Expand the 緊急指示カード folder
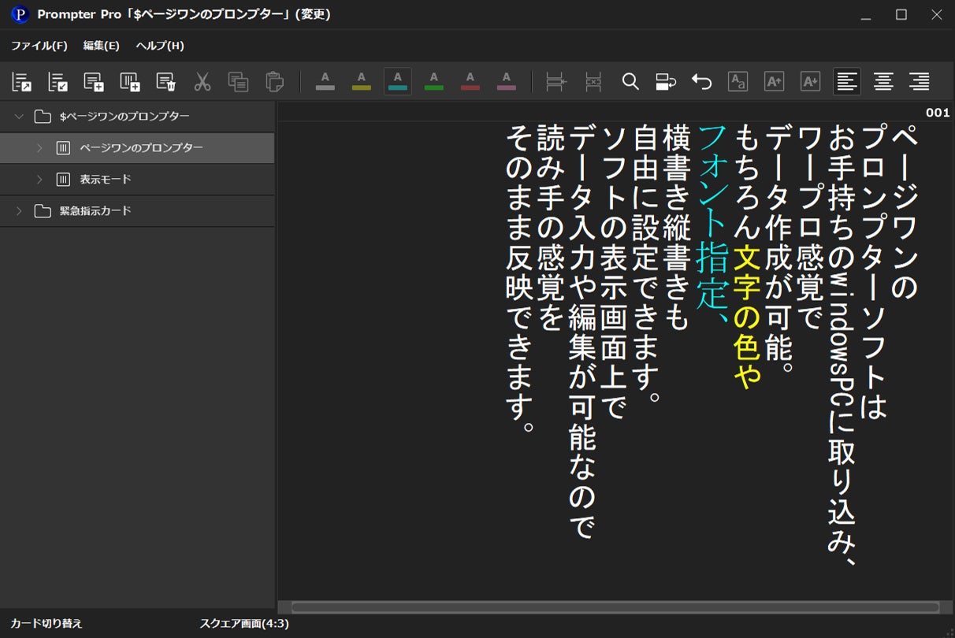 click(20, 211)
